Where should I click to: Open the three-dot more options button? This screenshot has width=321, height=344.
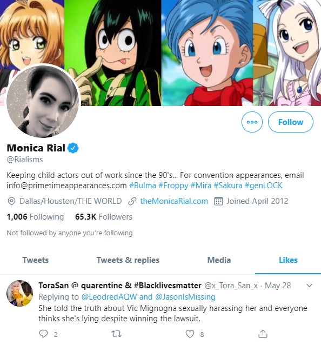pyautogui.click(x=252, y=122)
